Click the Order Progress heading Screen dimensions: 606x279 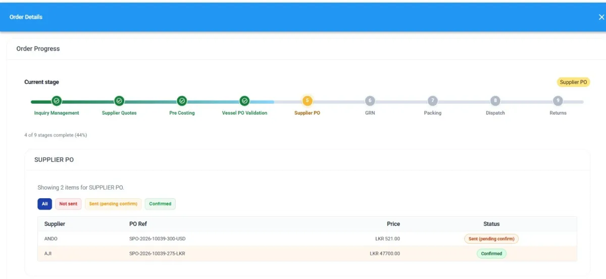click(38, 49)
